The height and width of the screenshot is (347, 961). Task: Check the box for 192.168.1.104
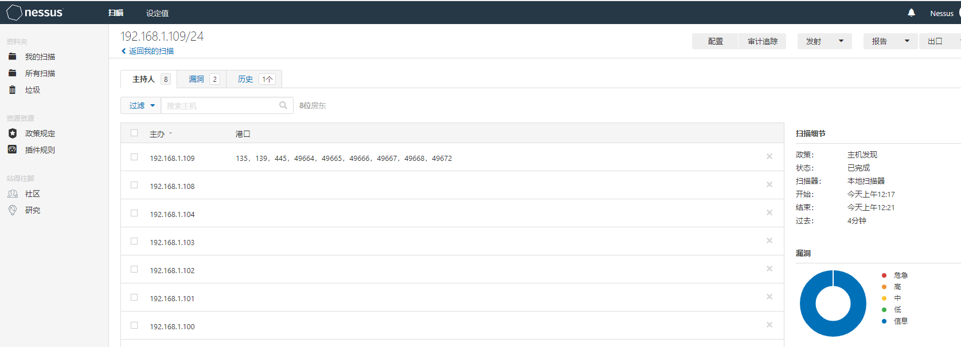(134, 213)
